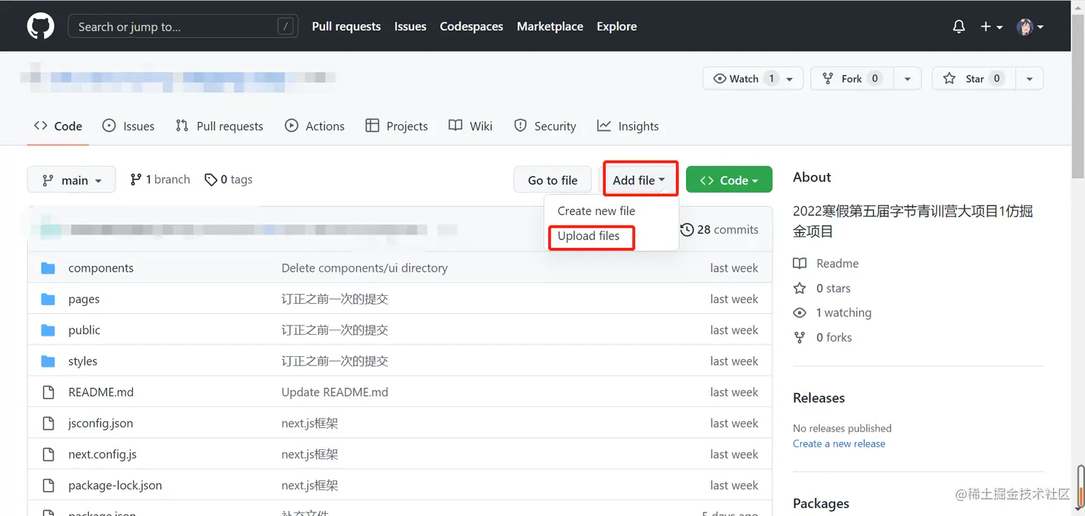Open the green Code dropdown

coord(729,180)
